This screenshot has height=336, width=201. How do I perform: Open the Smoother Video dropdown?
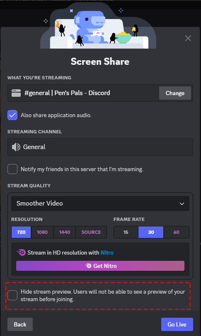pos(100,204)
